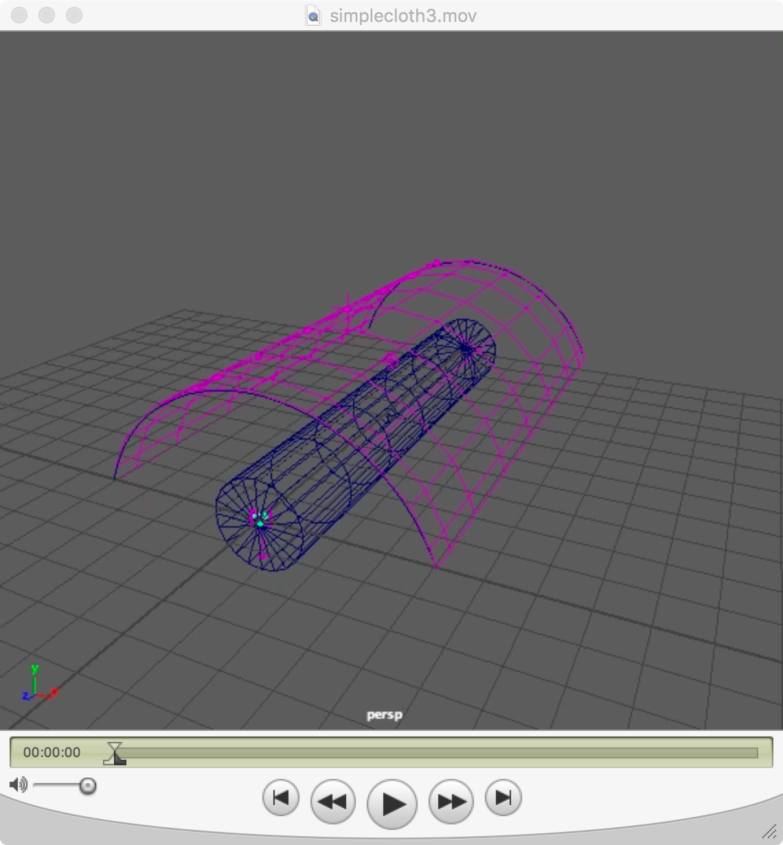Click the hourglass-shaped playhead on the timeline
Image resolution: width=783 pixels, height=845 pixels.
coord(115,749)
